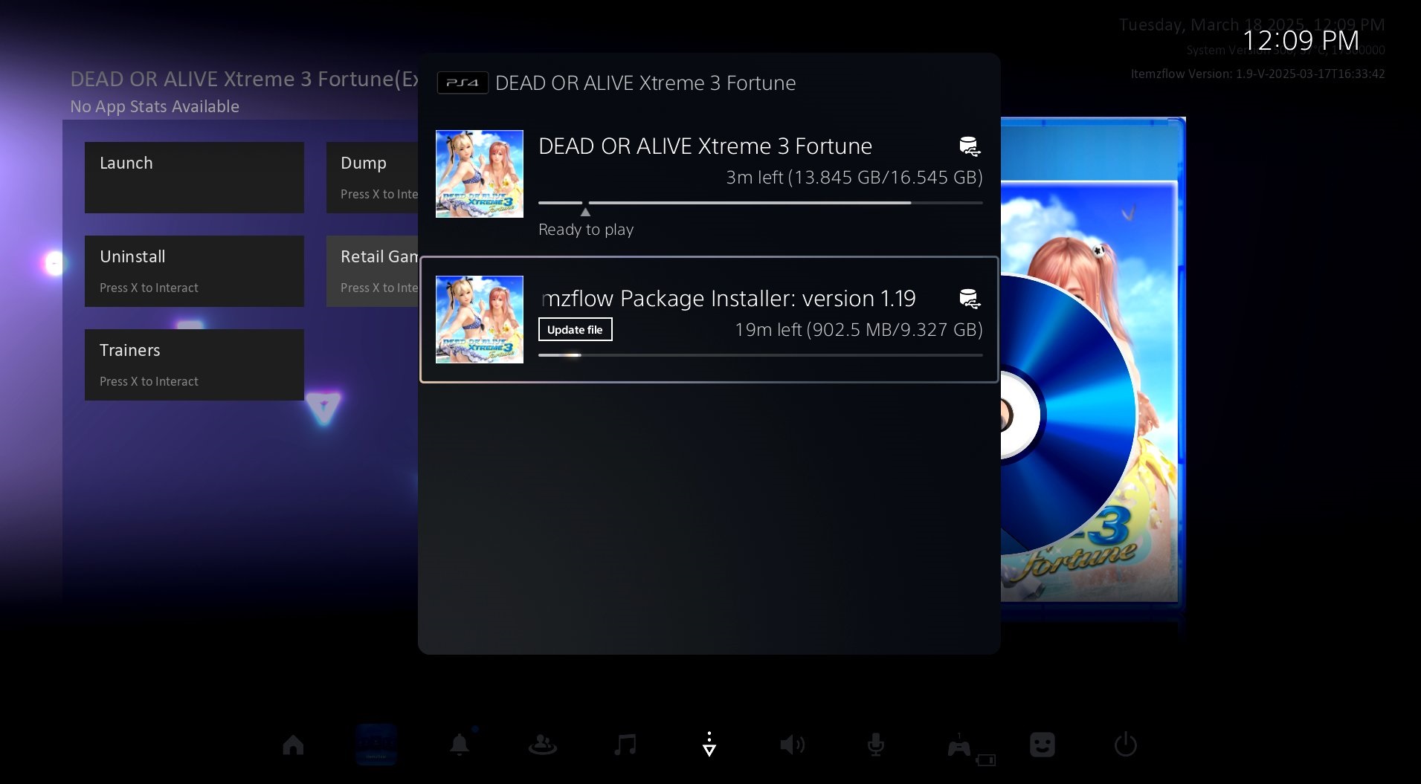
Task: Select the Package Installer version 1.19 download
Action: pyautogui.click(x=709, y=320)
